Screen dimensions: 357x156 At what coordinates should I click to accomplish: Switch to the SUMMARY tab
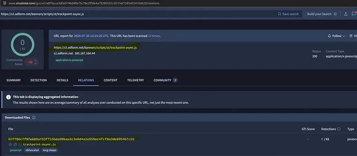[x=13, y=80]
